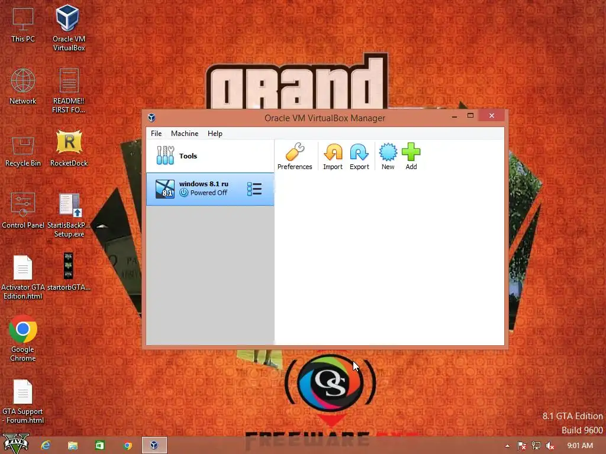Click the Windows 8.1 OS icon of the VM
The width and height of the screenshot is (606, 454).
coord(165,189)
